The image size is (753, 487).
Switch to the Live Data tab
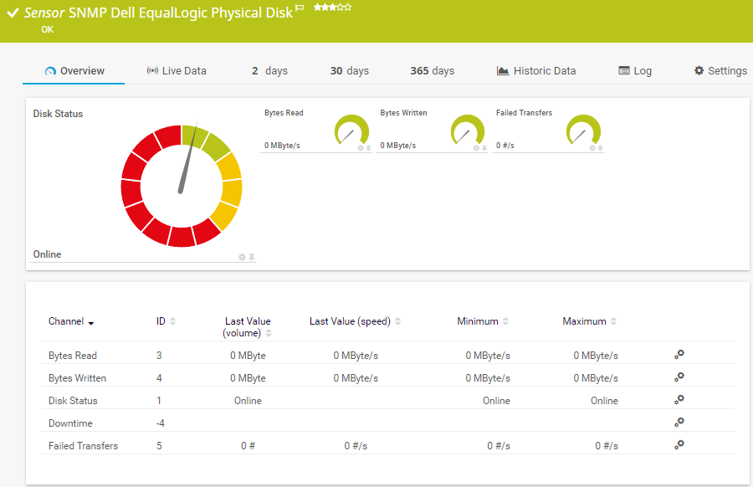(177, 71)
